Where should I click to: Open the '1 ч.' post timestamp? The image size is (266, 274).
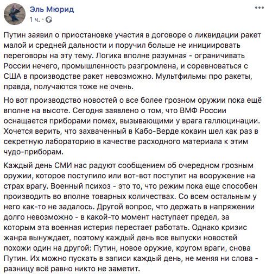35,19
